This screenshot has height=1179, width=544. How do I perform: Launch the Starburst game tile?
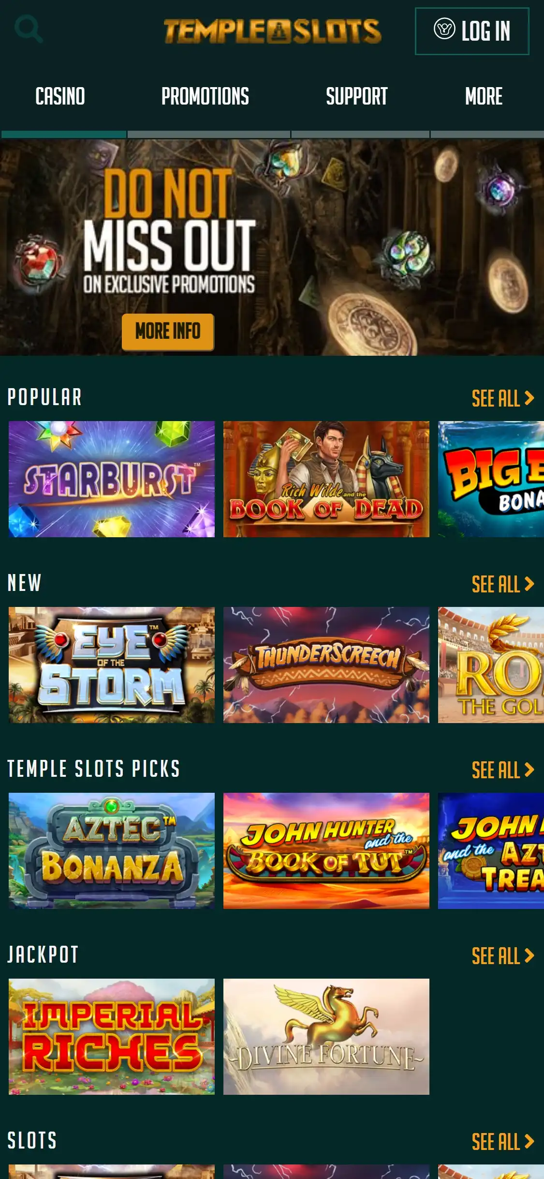pos(112,479)
